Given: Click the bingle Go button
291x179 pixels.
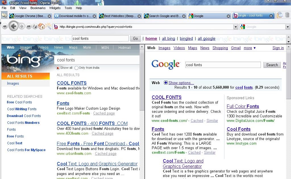Looking at the screenshot, I should pos(135,38).
